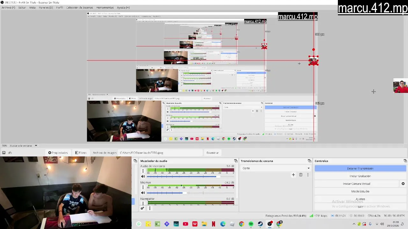Image resolution: width=408 pixels, height=229 pixels.
Task: Open the Windows notification center icon
Action: (x=402, y=224)
